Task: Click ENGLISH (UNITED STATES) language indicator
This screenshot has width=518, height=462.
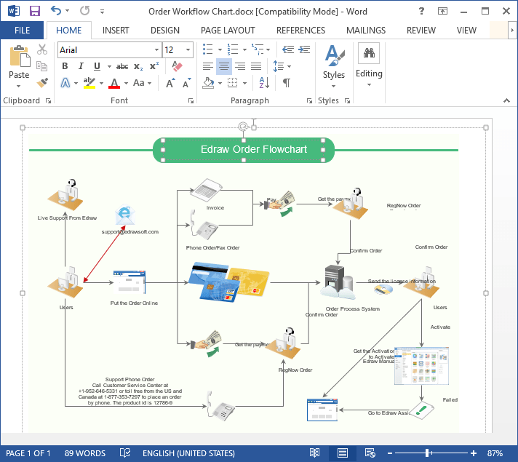Action: (x=188, y=453)
